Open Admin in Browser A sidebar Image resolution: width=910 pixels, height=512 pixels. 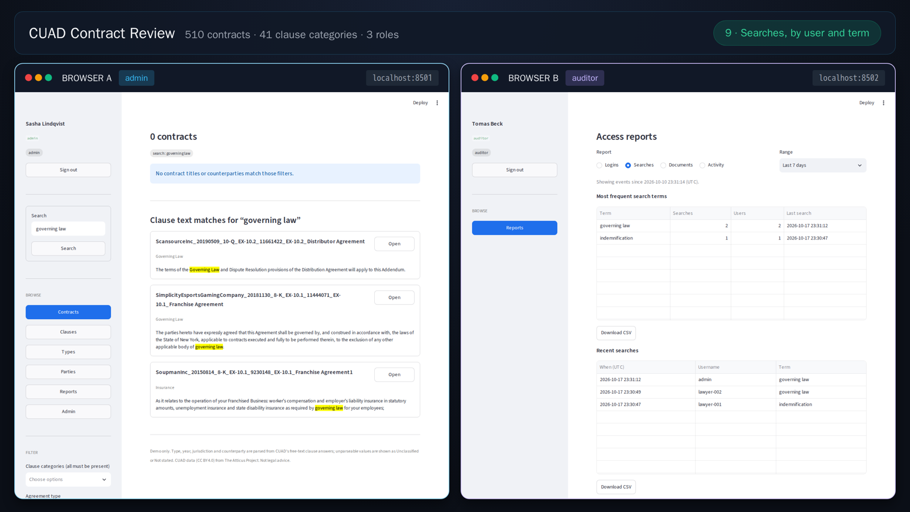pyautogui.click(x=68, y=412)
